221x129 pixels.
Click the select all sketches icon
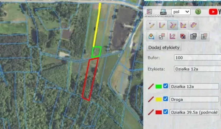pyautogui.click(x=193, y=37)
